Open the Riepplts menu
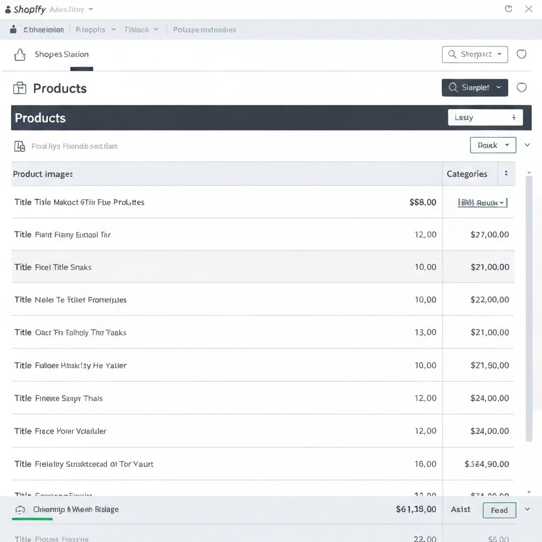The image size is (542, 542). pos(95,30)
